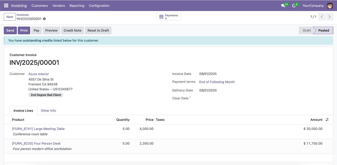Click the United States – US12345677 line

tap(51, 89)
